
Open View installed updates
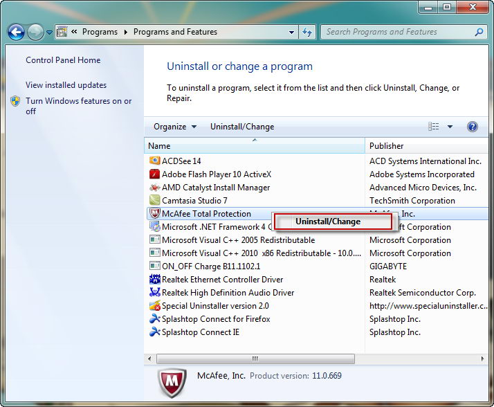click(66, 85)
